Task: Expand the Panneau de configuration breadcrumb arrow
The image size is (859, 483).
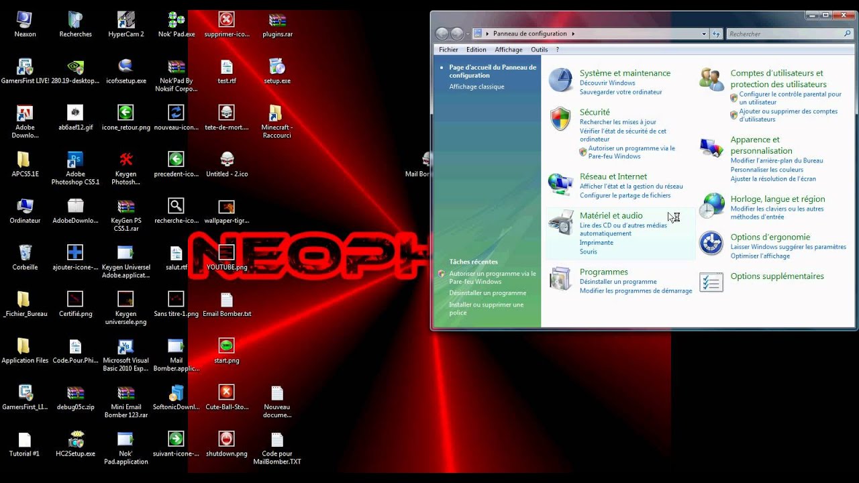Action: tap(573, 34)
